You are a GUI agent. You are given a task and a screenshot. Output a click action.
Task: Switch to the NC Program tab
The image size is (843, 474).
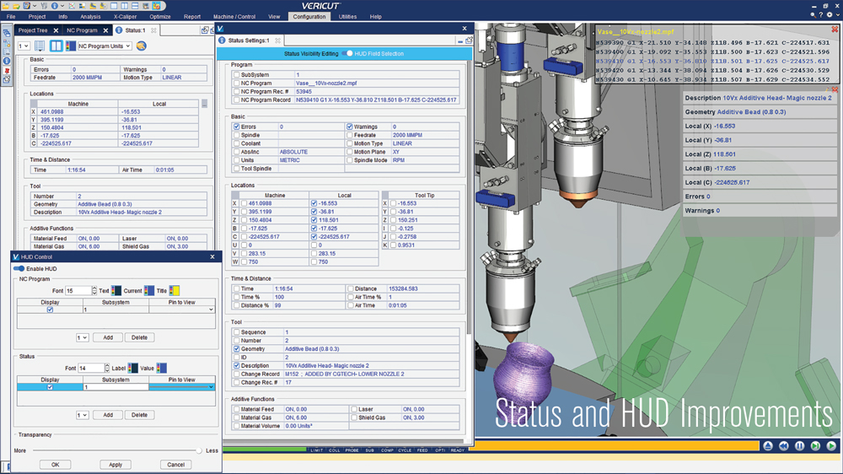pyautogui.click(x=82, y=30)
